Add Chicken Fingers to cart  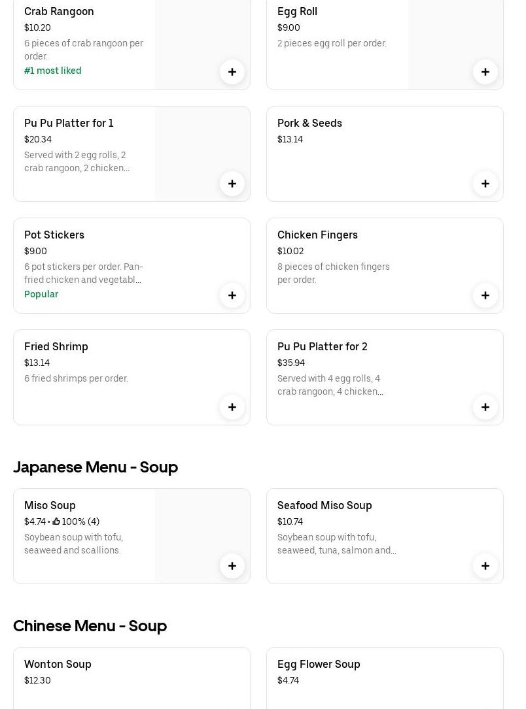485,295
